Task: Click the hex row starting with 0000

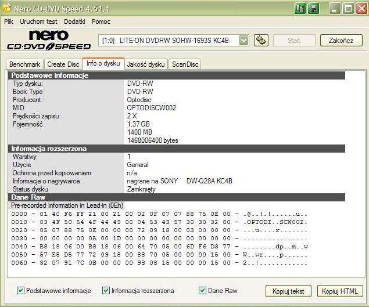Action: tap(159, 214)
